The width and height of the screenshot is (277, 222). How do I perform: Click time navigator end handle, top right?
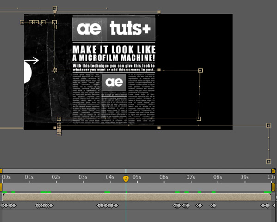pos(273,171)
